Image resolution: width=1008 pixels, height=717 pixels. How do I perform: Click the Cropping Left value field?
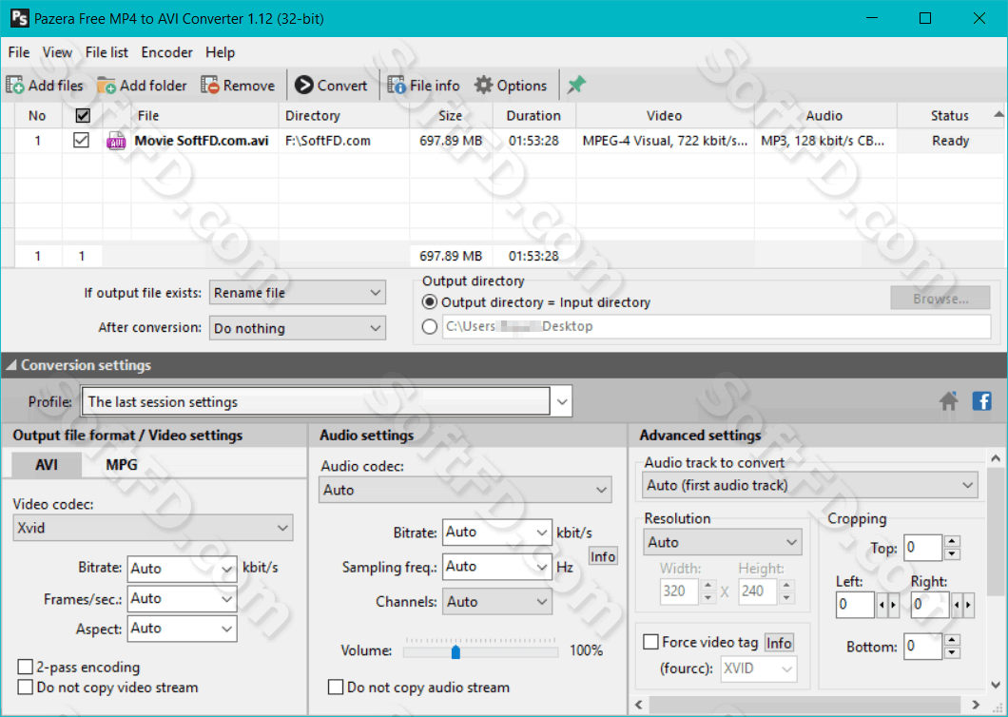[x=855, y=605]
